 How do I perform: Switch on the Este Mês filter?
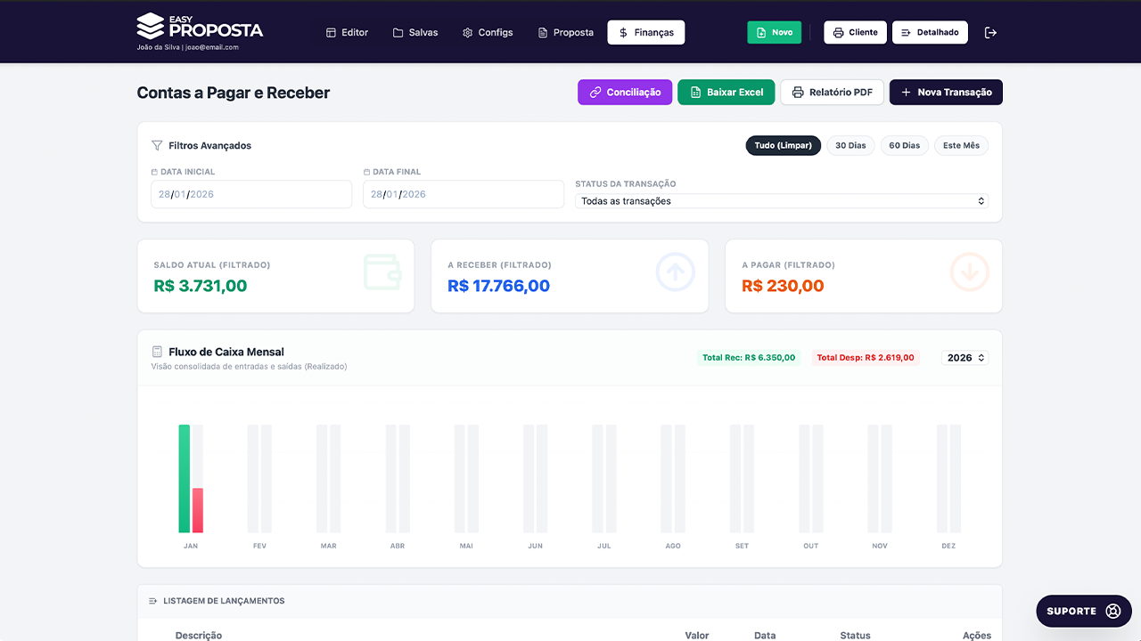pos(961,145)
